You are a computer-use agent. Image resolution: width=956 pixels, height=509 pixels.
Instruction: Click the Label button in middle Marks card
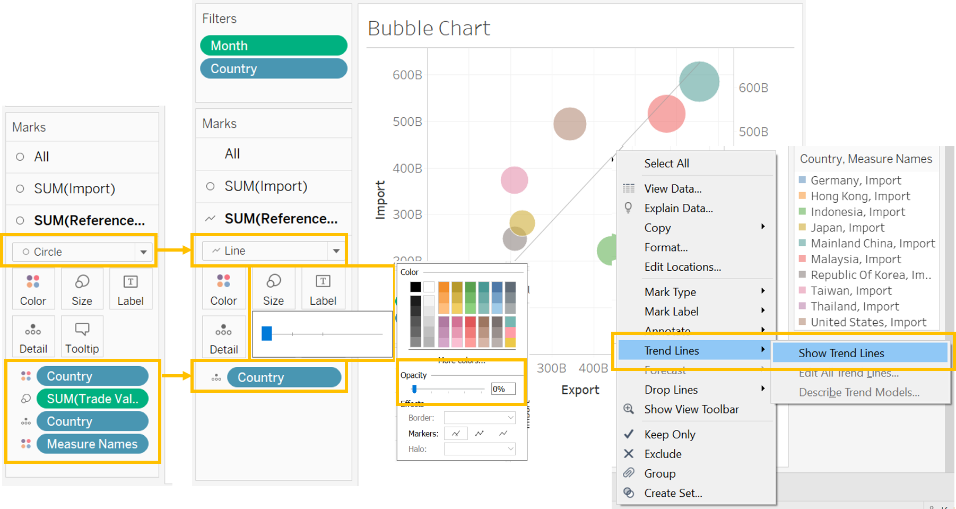[323, 289]
